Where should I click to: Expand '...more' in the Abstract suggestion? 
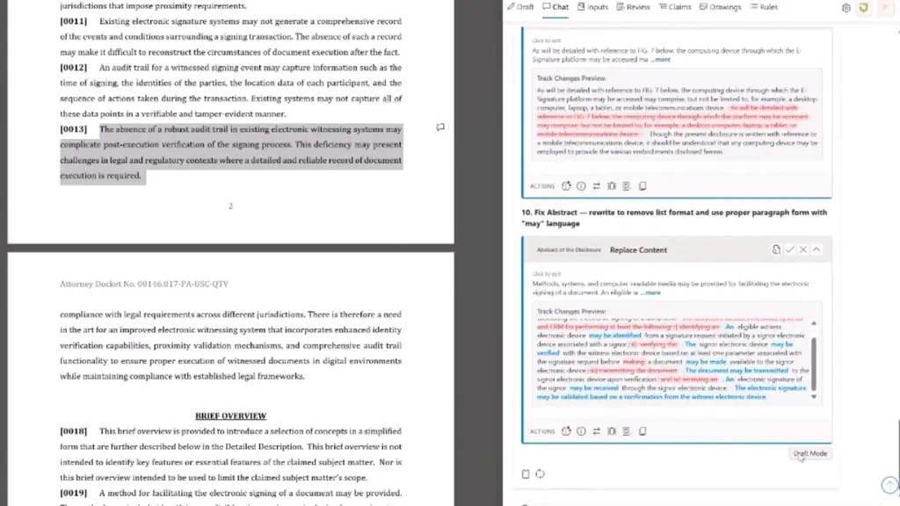651,293
